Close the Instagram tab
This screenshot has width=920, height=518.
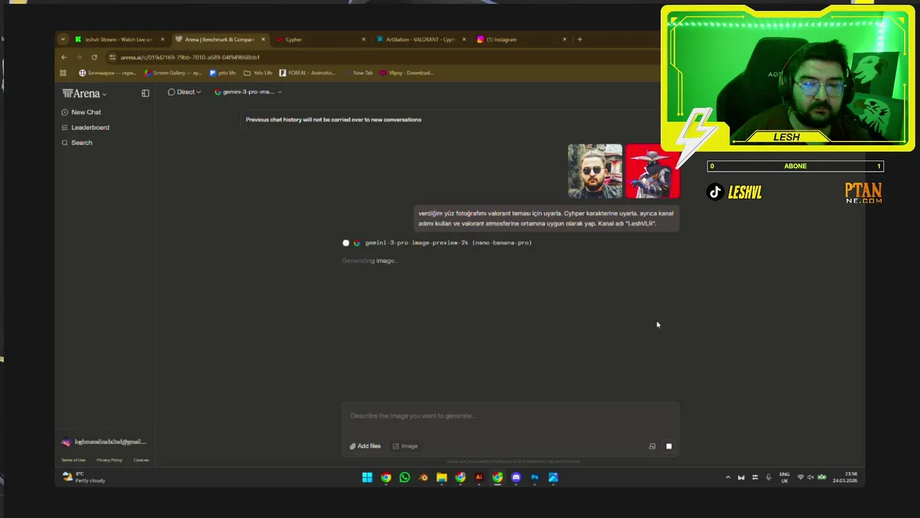tap(564, 40)
